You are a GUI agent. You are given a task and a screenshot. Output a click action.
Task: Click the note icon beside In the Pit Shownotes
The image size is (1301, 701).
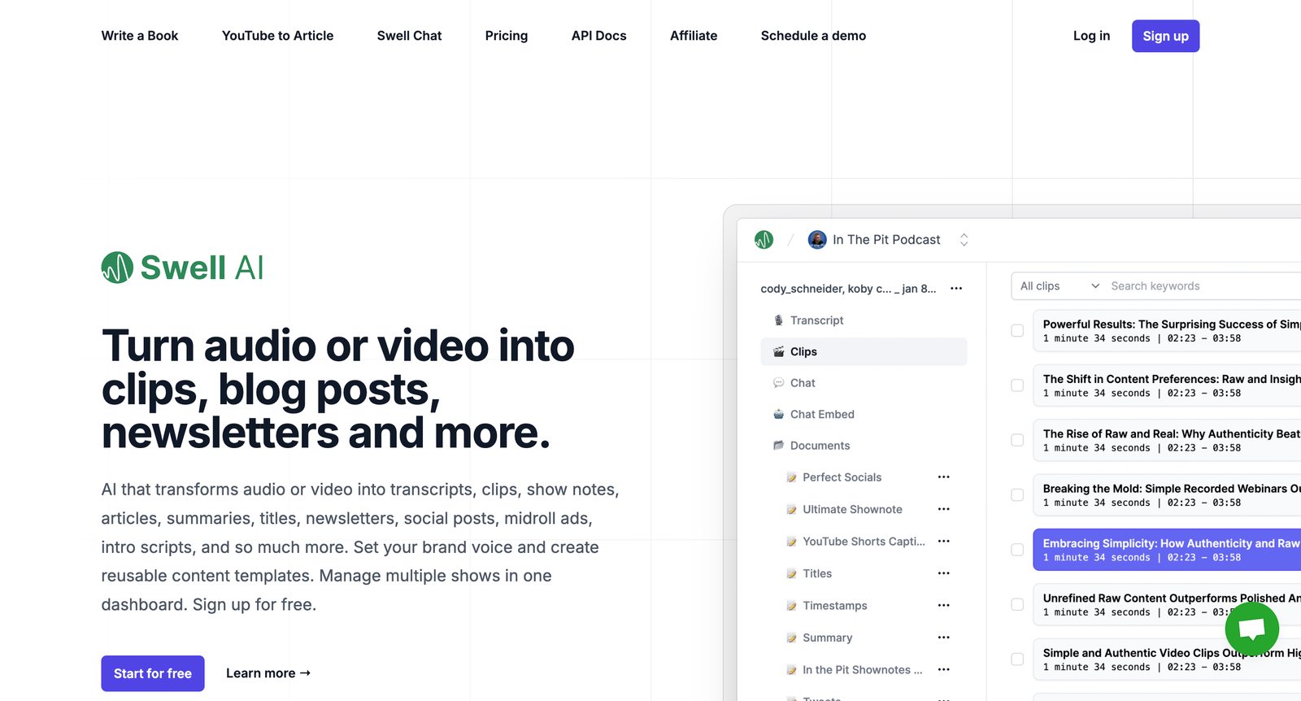click(x=791, y=670)
